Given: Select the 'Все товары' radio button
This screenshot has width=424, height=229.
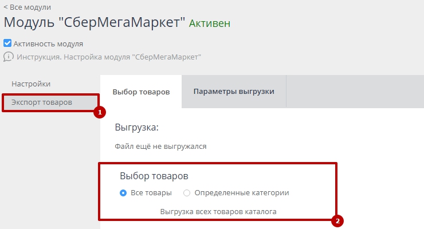Looking at the screenshot, I should coord(123,193).
